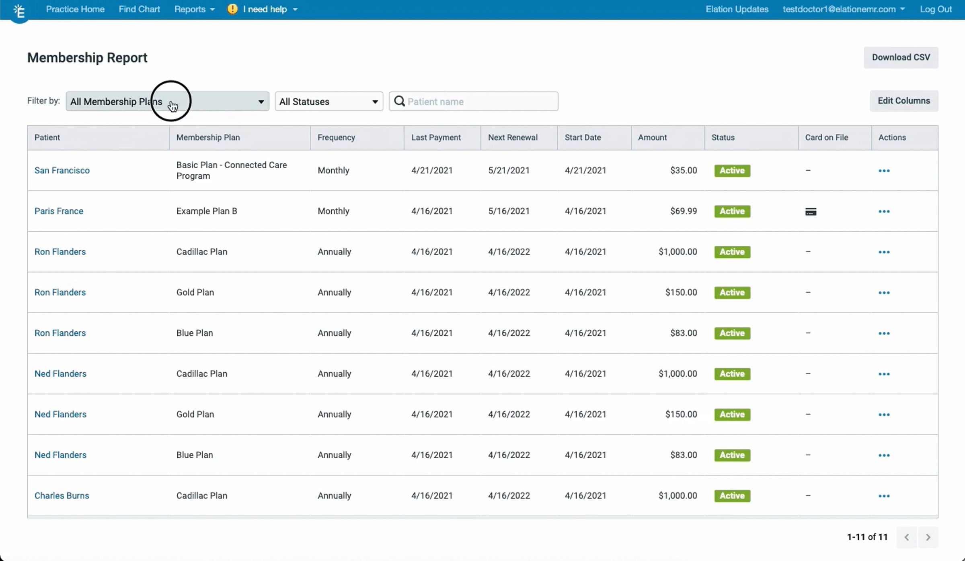Viewport: 965px width, 561px height.
Task: Click the Edit Columns button
Action: 903,101
